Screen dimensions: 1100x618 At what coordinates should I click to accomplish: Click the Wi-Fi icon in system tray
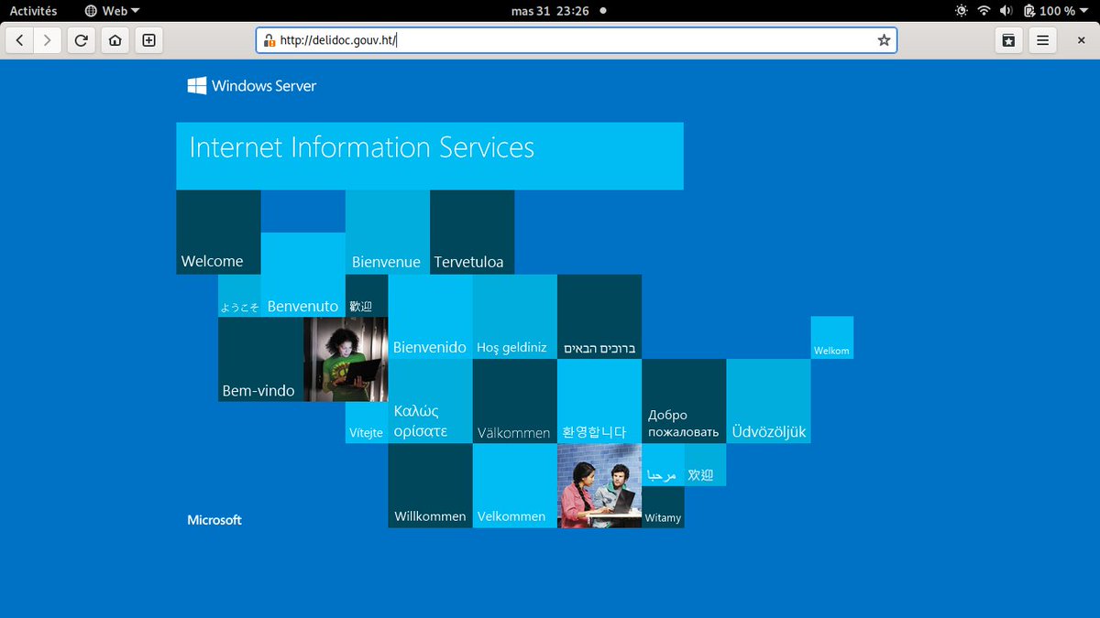984,11
